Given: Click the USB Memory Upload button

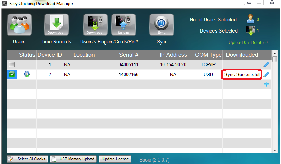Looking at the screenshot, I should point(74,159).
